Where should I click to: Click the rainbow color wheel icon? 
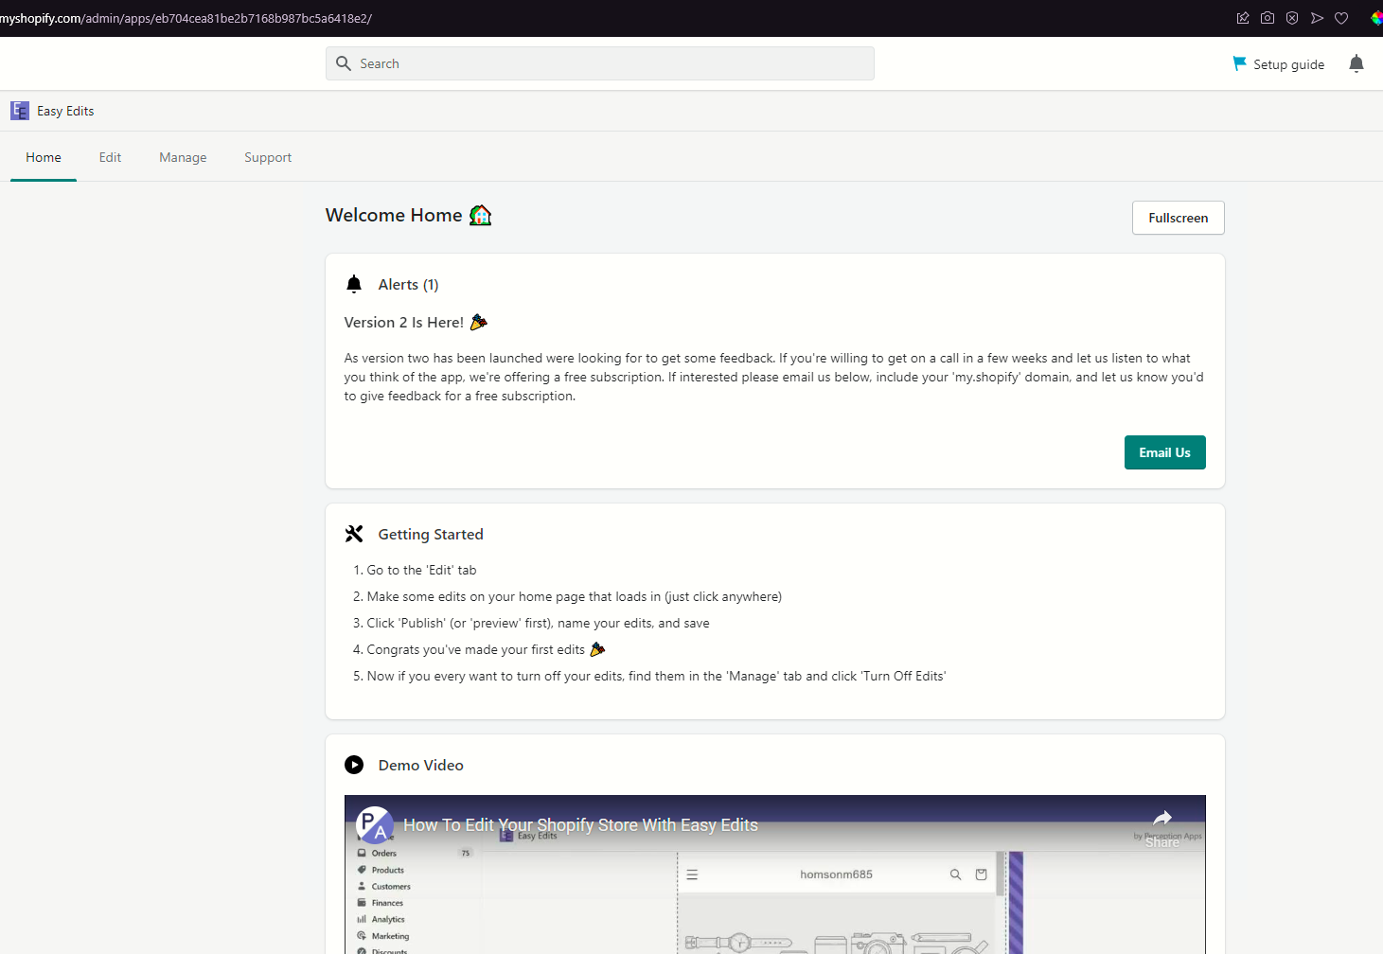point(1376,18)
